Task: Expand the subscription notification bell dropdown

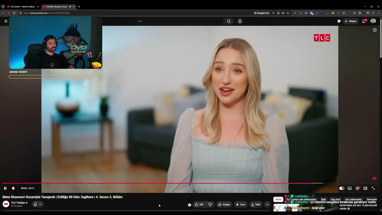Action: 38,204
